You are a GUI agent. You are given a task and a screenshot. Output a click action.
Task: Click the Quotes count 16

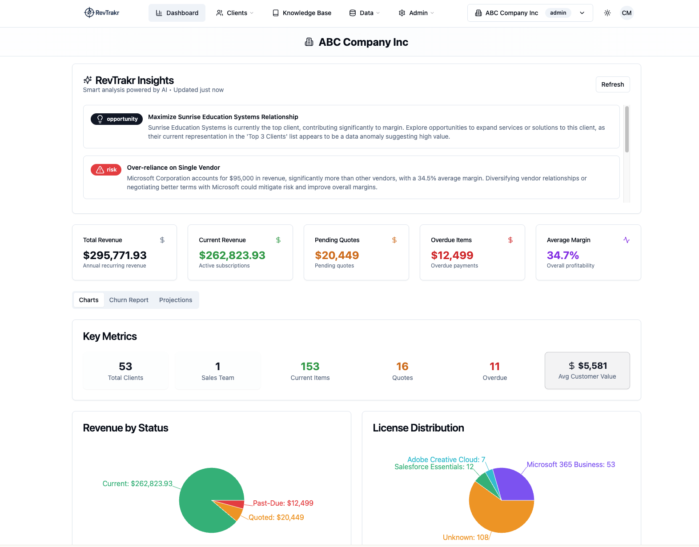coord(402,367)
